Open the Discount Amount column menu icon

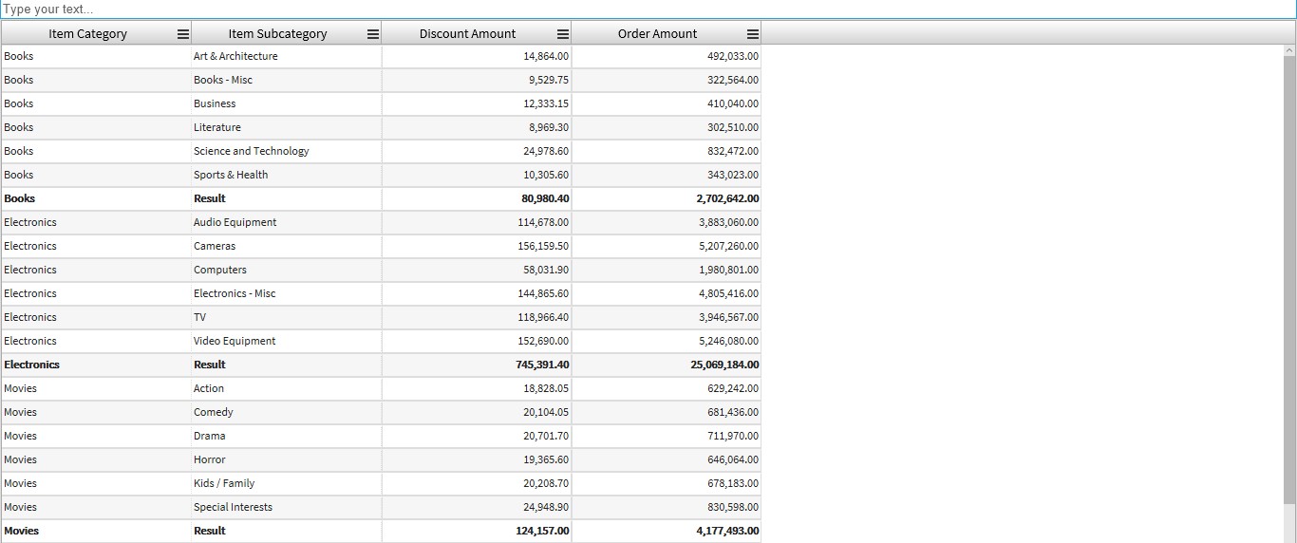click(563, 34)
